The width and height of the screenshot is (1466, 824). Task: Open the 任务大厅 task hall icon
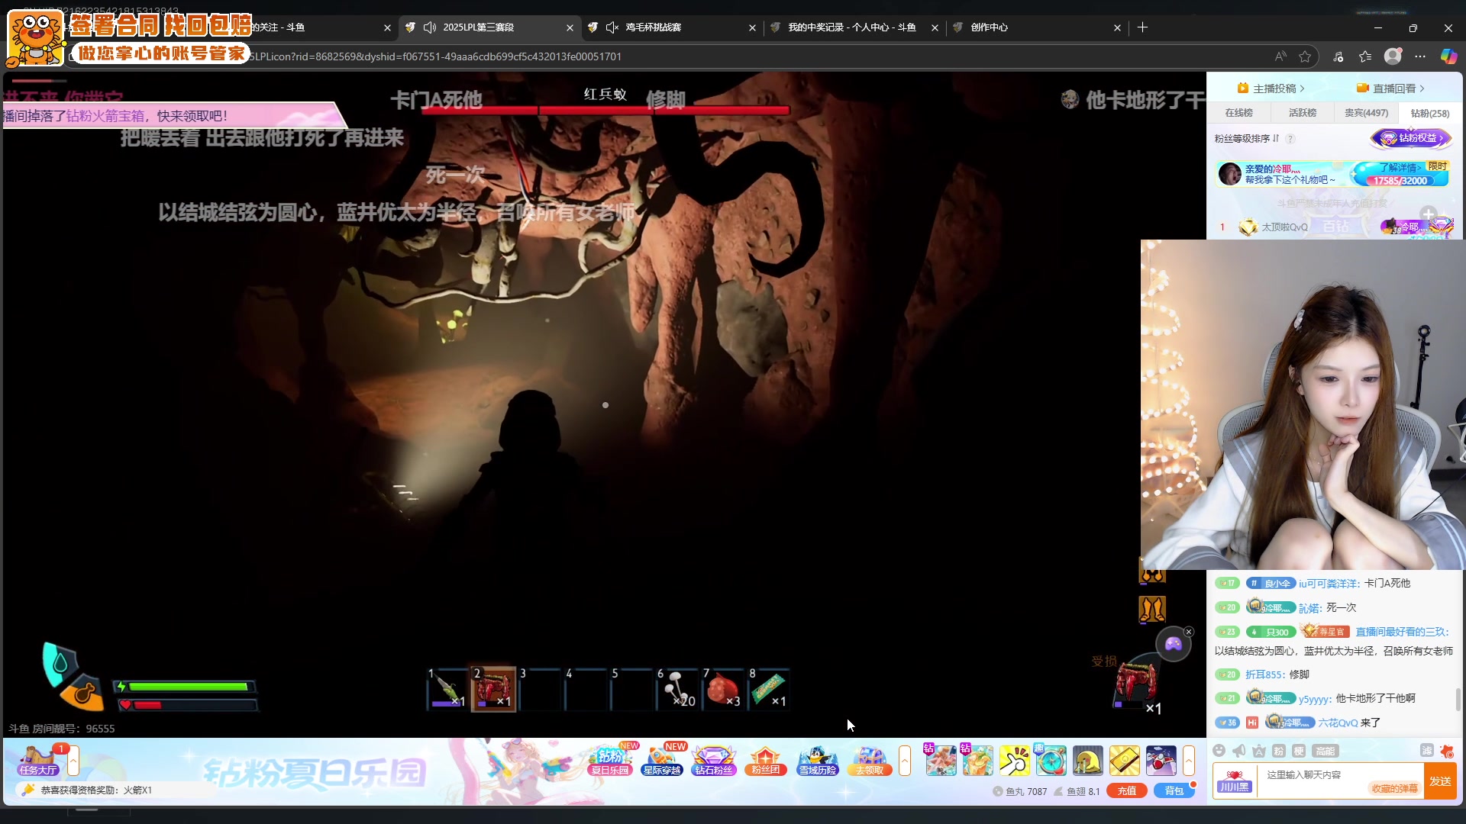tap(38, 760)
